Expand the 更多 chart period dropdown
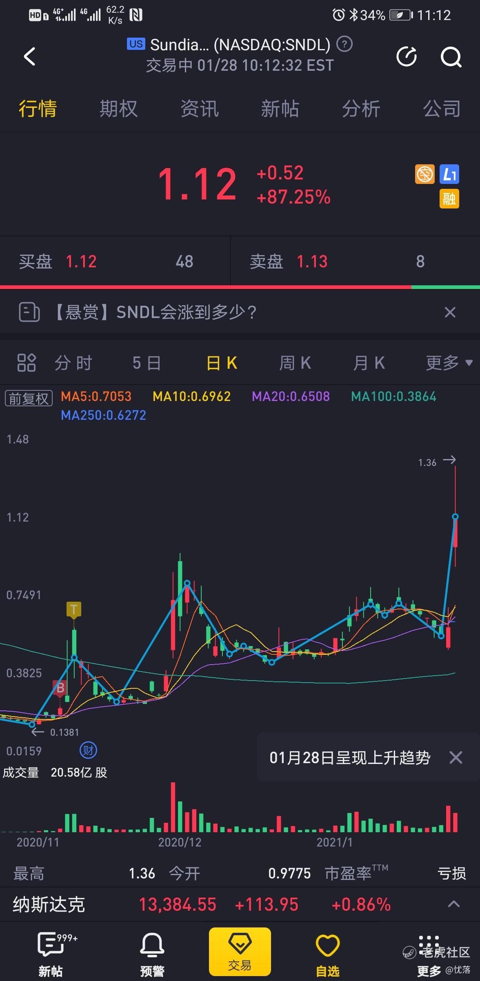480x981 pixels. point(449,363)
